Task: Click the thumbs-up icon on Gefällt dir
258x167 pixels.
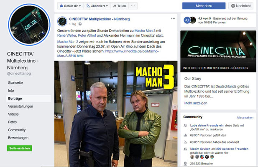Action: [x=61, y=6]
